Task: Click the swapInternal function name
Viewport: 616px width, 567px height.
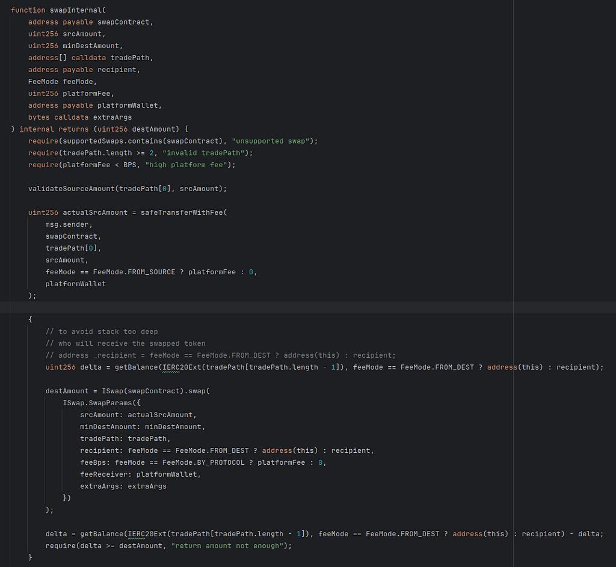Action: click(76, 10)
